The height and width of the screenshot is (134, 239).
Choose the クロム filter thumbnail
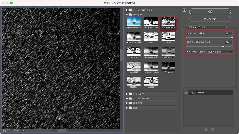pyautogui.click(x=151, y=37)
